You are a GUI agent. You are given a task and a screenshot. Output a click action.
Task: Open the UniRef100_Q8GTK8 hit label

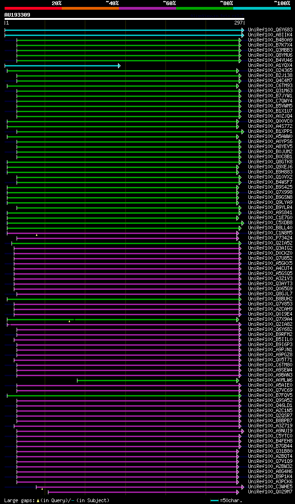270,162
